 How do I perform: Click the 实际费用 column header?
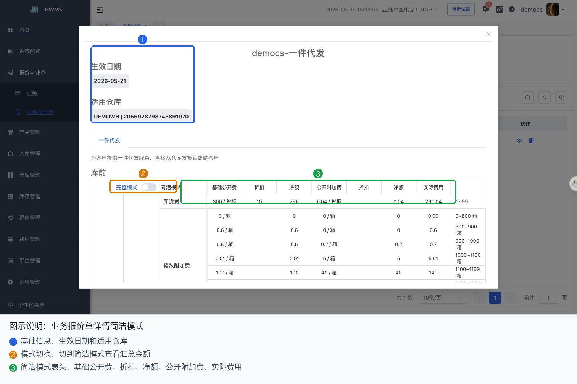pyautogui.click(x=434, y=187)
